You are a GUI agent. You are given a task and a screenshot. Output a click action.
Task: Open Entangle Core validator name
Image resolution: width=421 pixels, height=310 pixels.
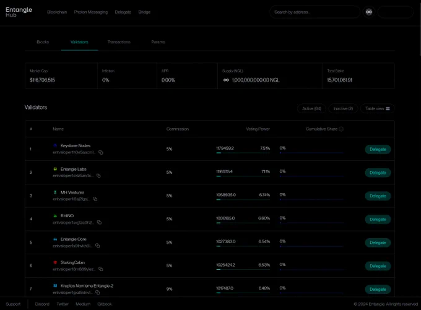click(73, 239)
